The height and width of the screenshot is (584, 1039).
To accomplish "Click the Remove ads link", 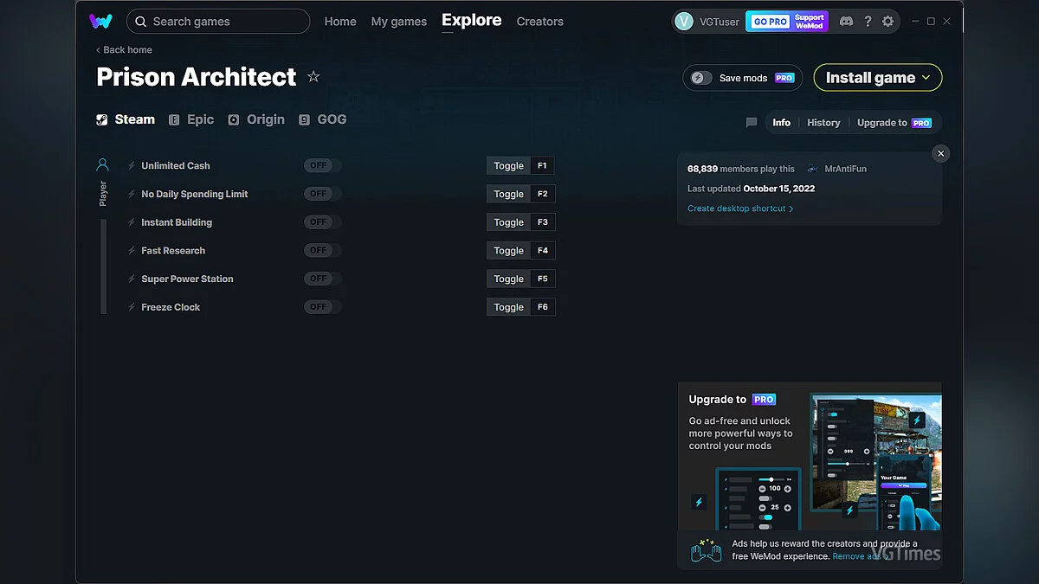I will (860, 556).
